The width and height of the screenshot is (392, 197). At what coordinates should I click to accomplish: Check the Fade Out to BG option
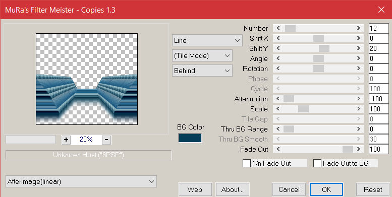[x=317, y=164]
